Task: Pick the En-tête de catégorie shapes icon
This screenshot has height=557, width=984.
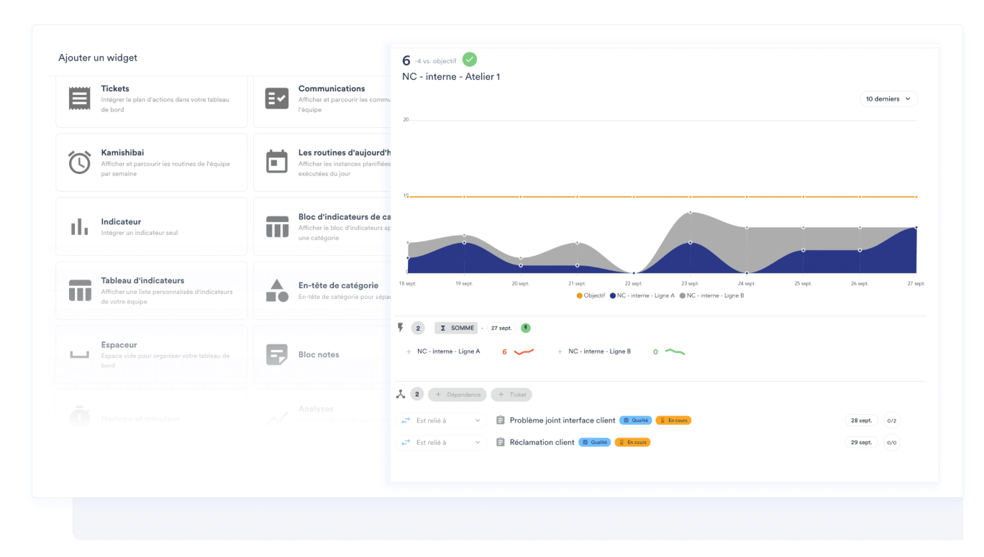Action: [x=277, y=291]
